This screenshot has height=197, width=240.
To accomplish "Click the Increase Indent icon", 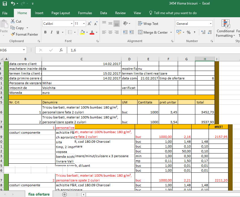I will click(131, 33).
